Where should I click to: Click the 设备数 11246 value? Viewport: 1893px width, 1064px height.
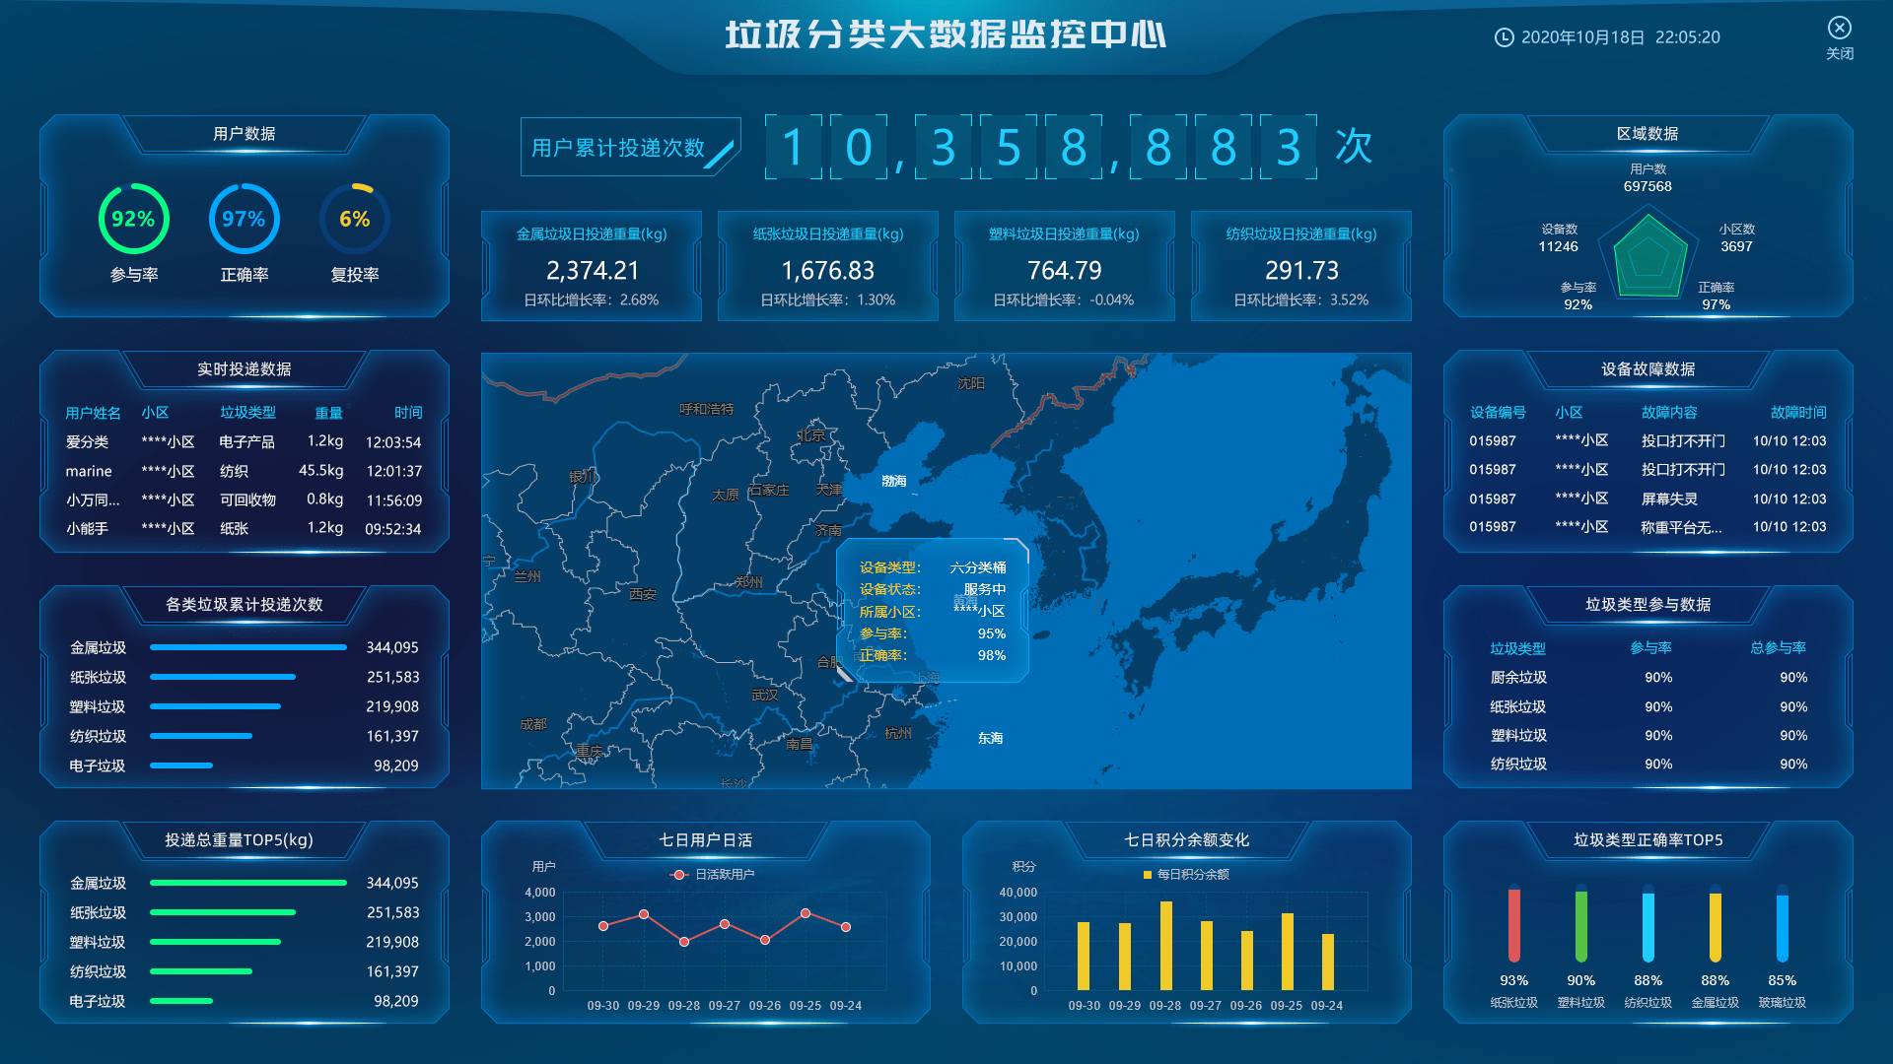1558,247
